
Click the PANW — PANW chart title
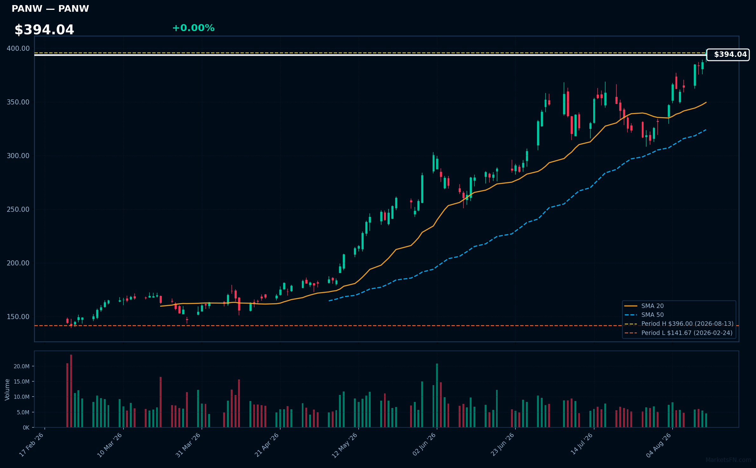[x=50, y=9]
